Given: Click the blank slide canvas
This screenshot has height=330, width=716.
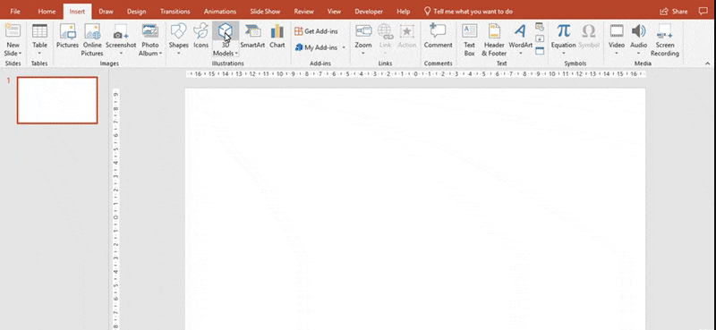Looking at the screenshot, I should [415, 208].
